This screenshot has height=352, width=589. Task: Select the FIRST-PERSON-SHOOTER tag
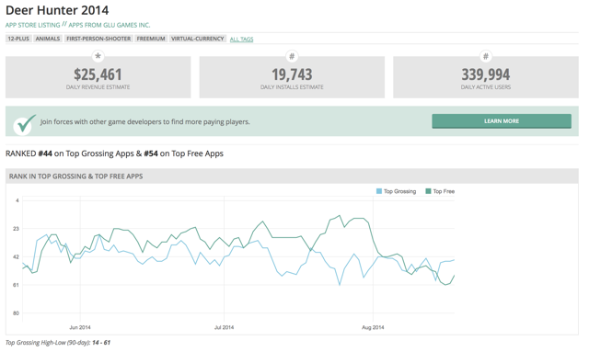[x=98, y=39]
